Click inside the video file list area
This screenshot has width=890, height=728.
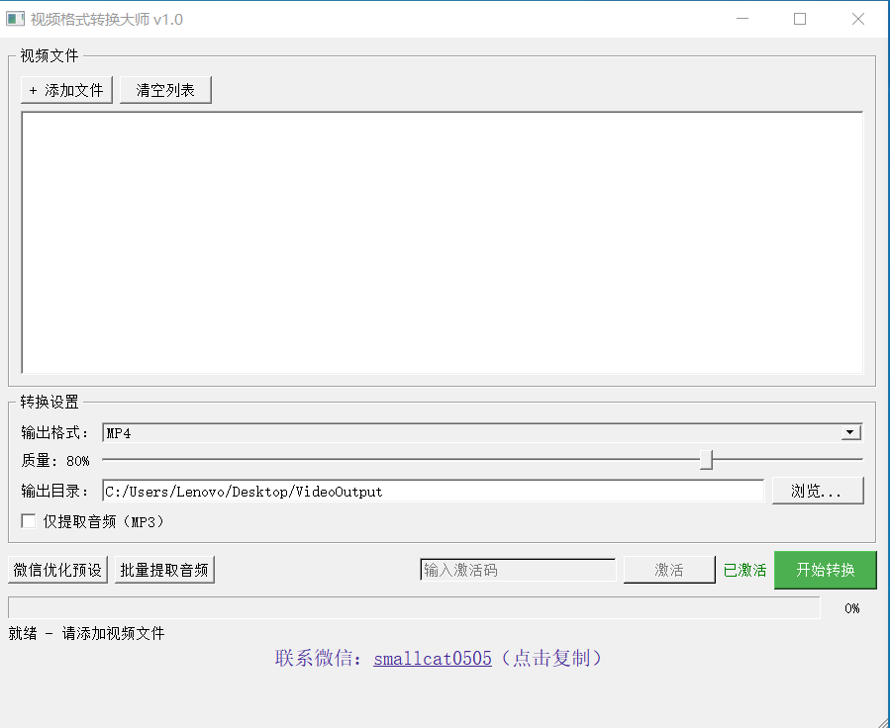pyautogui.click(x=443, y=242)
